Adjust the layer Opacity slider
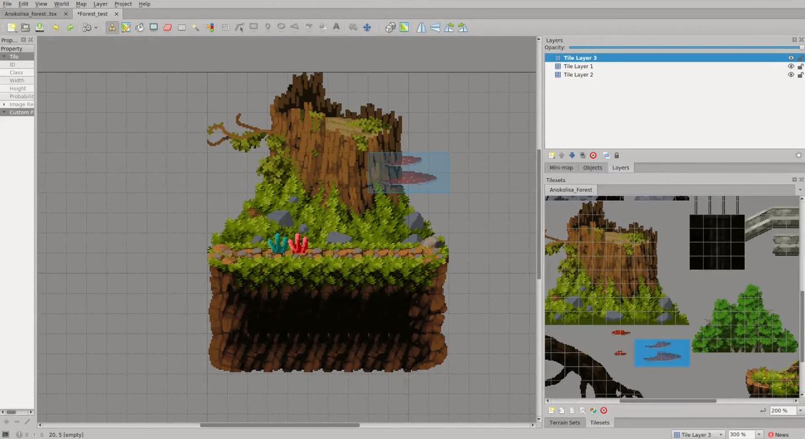 pyautogui.click(x=684, y=48)
